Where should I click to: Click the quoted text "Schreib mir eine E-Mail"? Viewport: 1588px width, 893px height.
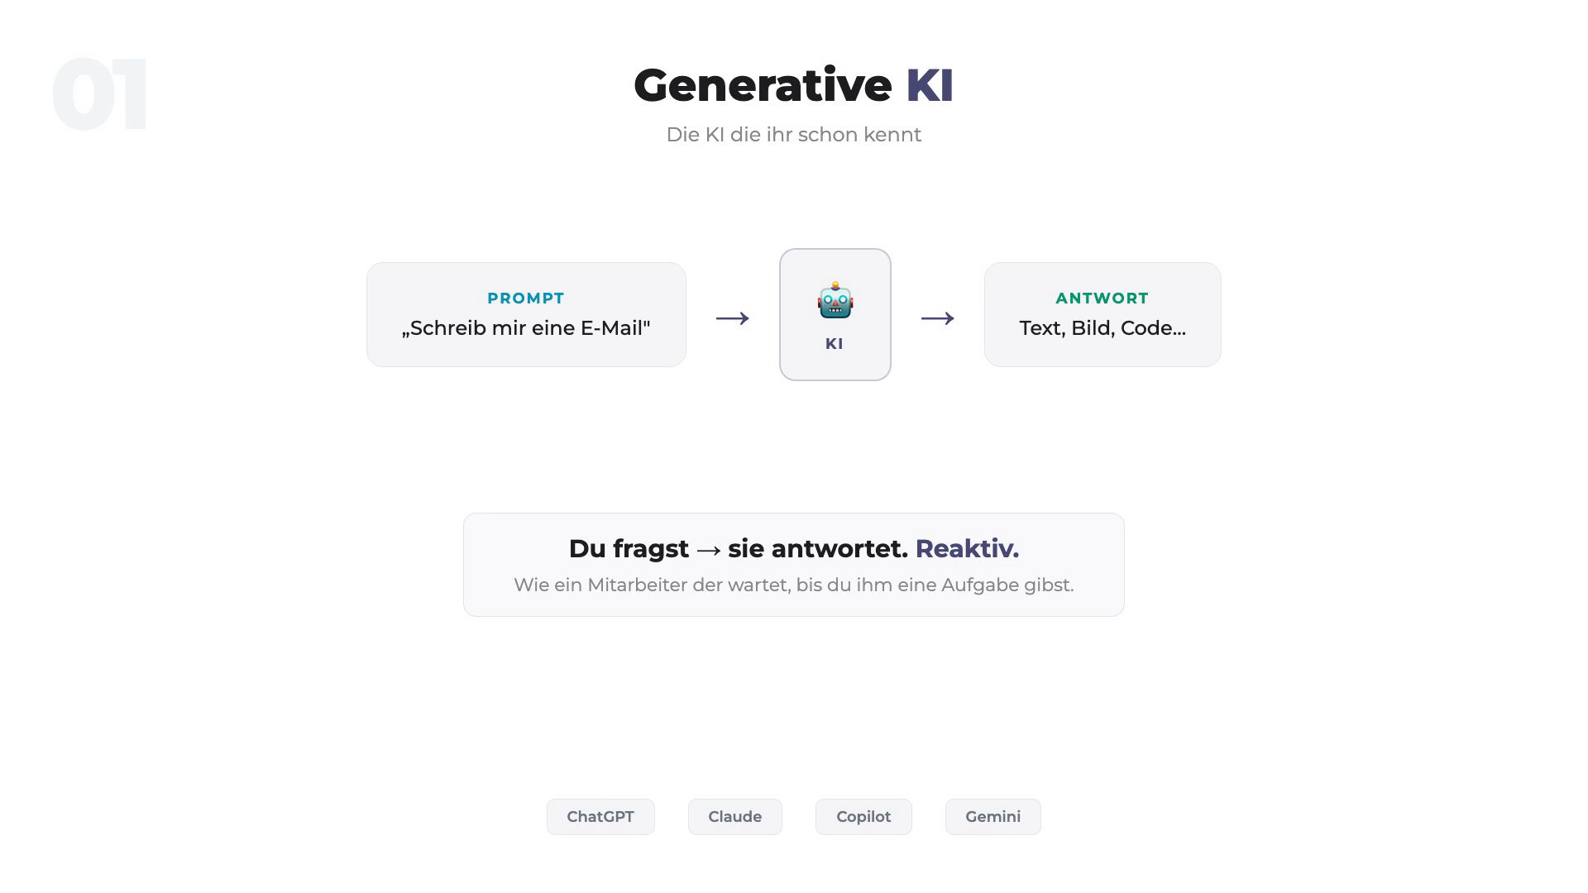(526, 328)
